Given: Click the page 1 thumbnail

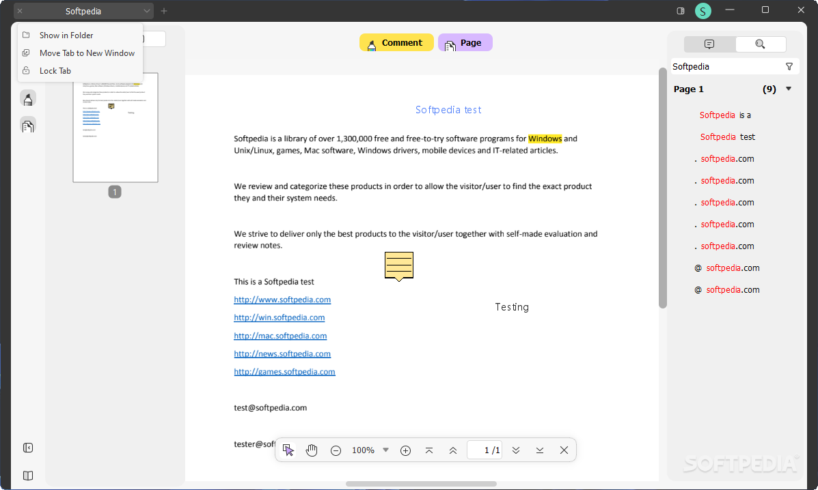Looking at the screenshot, I should coord(115,128).
